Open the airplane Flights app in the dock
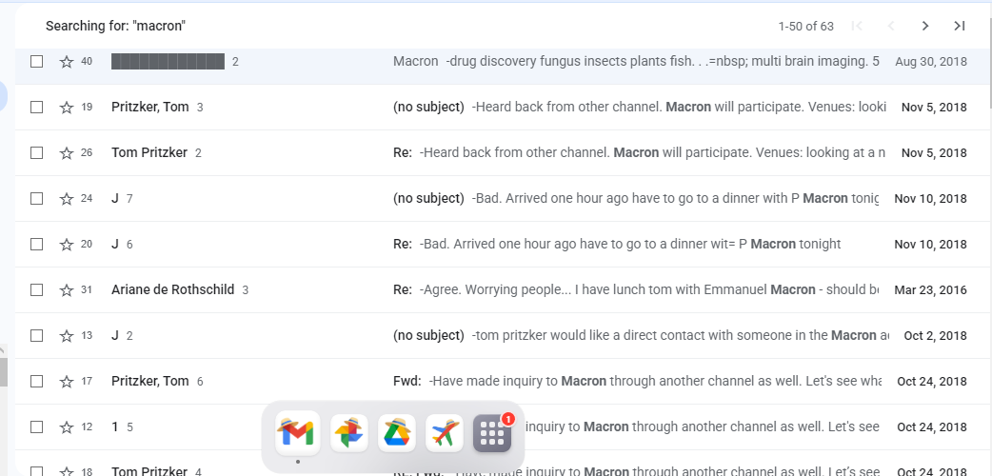 click(x=445, y=433)
